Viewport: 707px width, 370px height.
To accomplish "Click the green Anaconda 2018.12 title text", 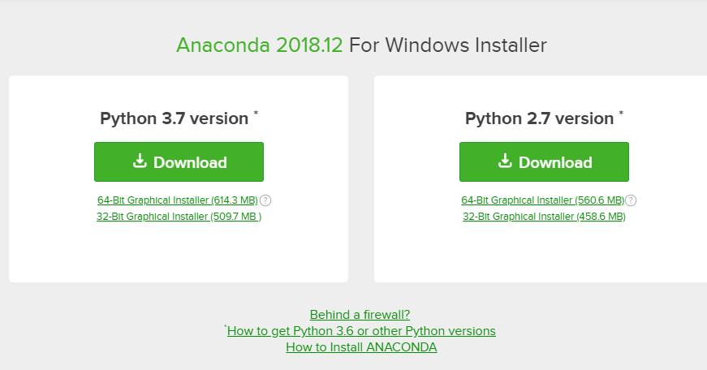I will [259, 45].
